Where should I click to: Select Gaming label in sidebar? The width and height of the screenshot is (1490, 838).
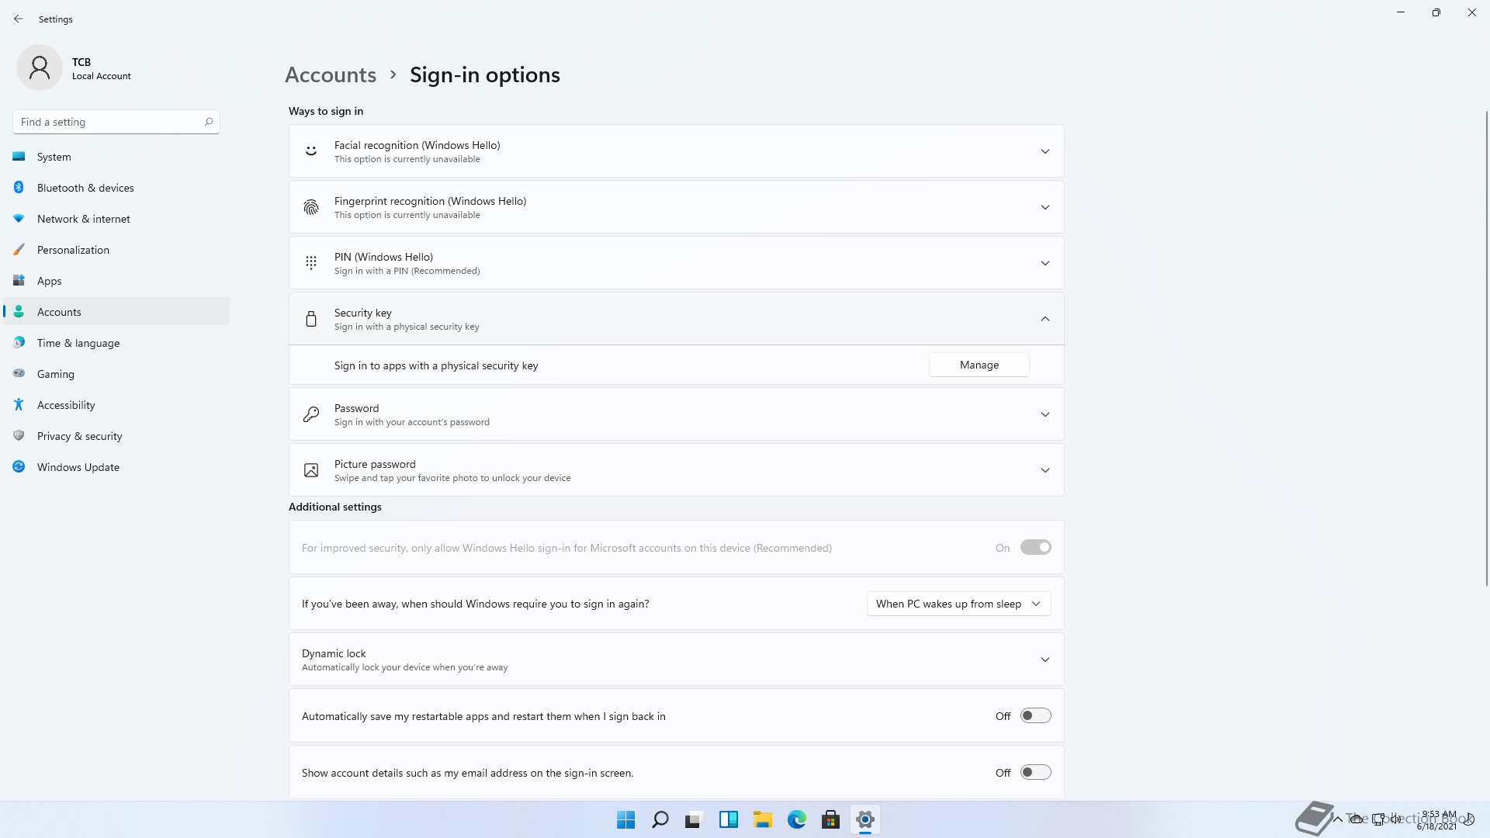pos(56,374)
